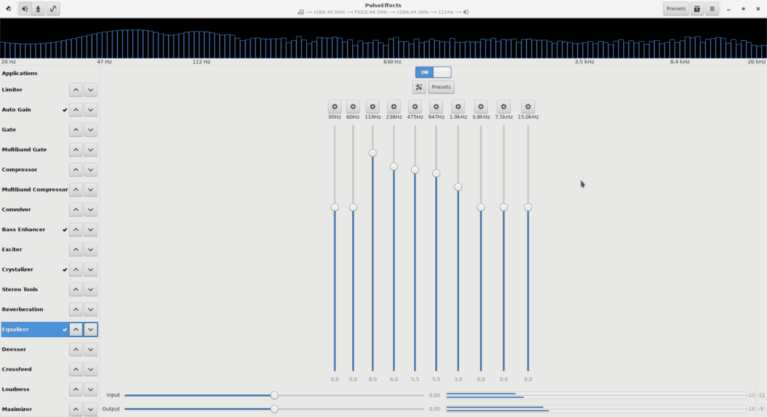This screenshot has width=767, height=417.
Task: Open the hamburger menu in the titlebar
Action: tap(711, 8)
